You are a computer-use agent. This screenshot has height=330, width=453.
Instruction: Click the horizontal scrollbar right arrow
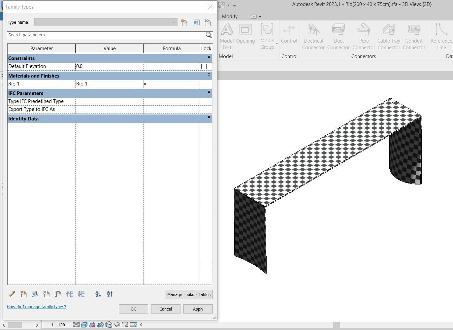coord(37,325)
